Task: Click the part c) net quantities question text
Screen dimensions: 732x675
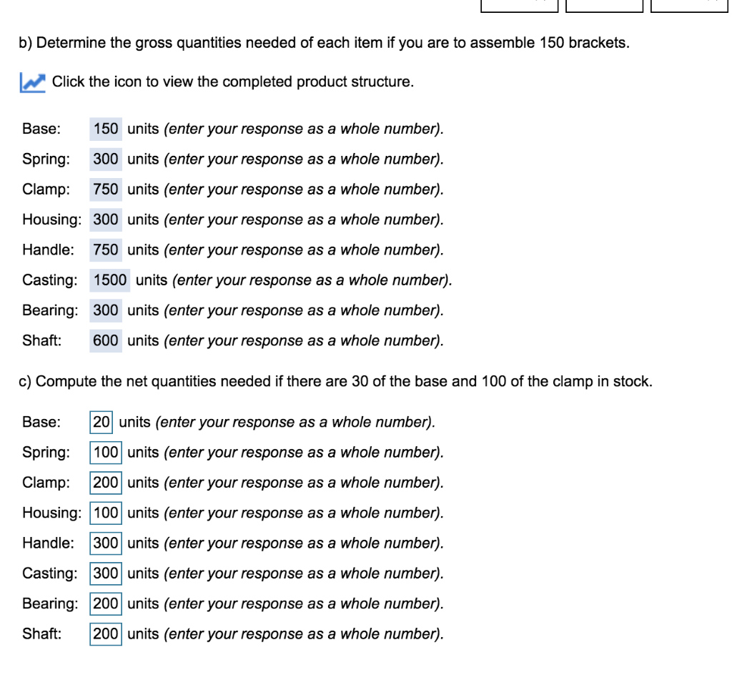Action: click(x=335, y=382)
